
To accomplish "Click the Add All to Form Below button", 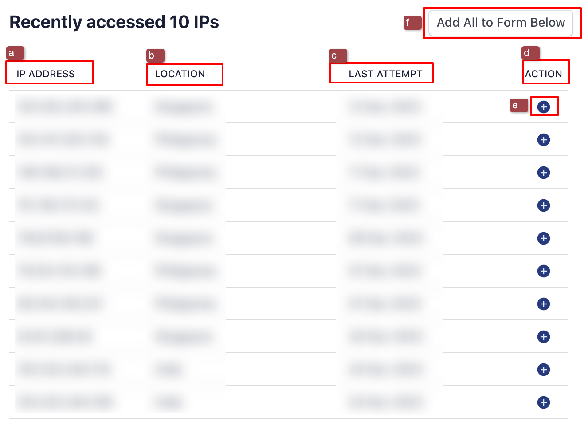I will 501,23.
